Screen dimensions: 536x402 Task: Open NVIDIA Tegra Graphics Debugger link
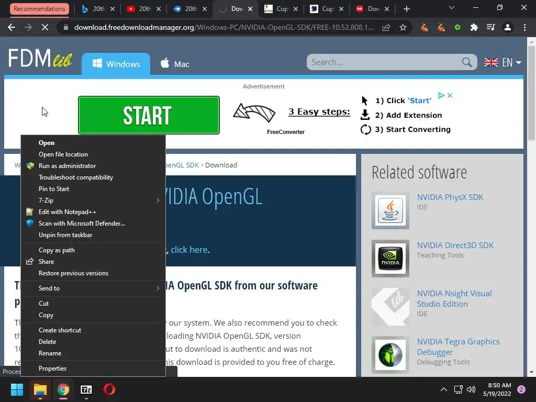(x=458, y=347)
